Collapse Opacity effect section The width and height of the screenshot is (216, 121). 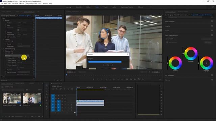pos(4,39)
